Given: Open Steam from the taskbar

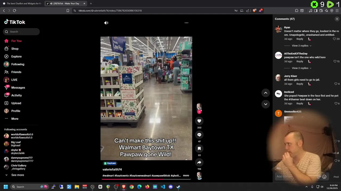Looking at the screenshot, I should pos(178,187).
